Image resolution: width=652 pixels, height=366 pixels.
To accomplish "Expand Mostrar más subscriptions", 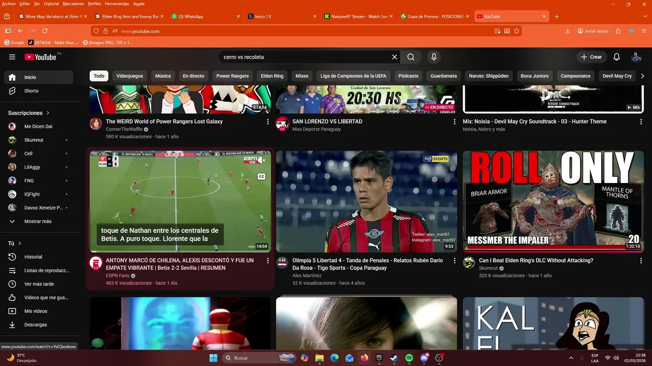I will [39, 222].
